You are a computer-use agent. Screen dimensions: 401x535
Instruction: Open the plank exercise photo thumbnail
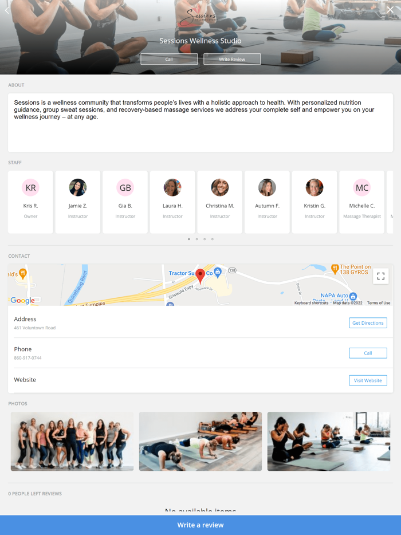coord(200,442)
